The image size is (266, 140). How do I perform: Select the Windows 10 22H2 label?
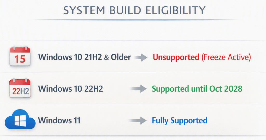tap(71, 89)
